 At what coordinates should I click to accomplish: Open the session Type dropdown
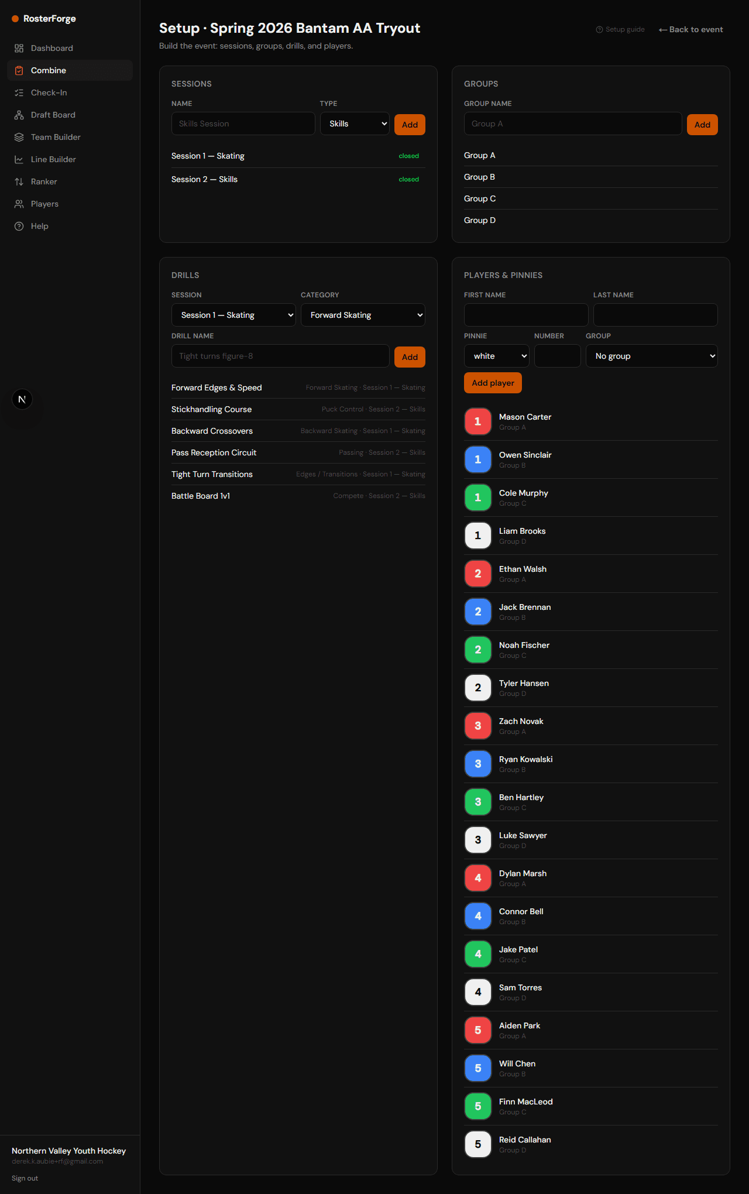click(355, 123)
